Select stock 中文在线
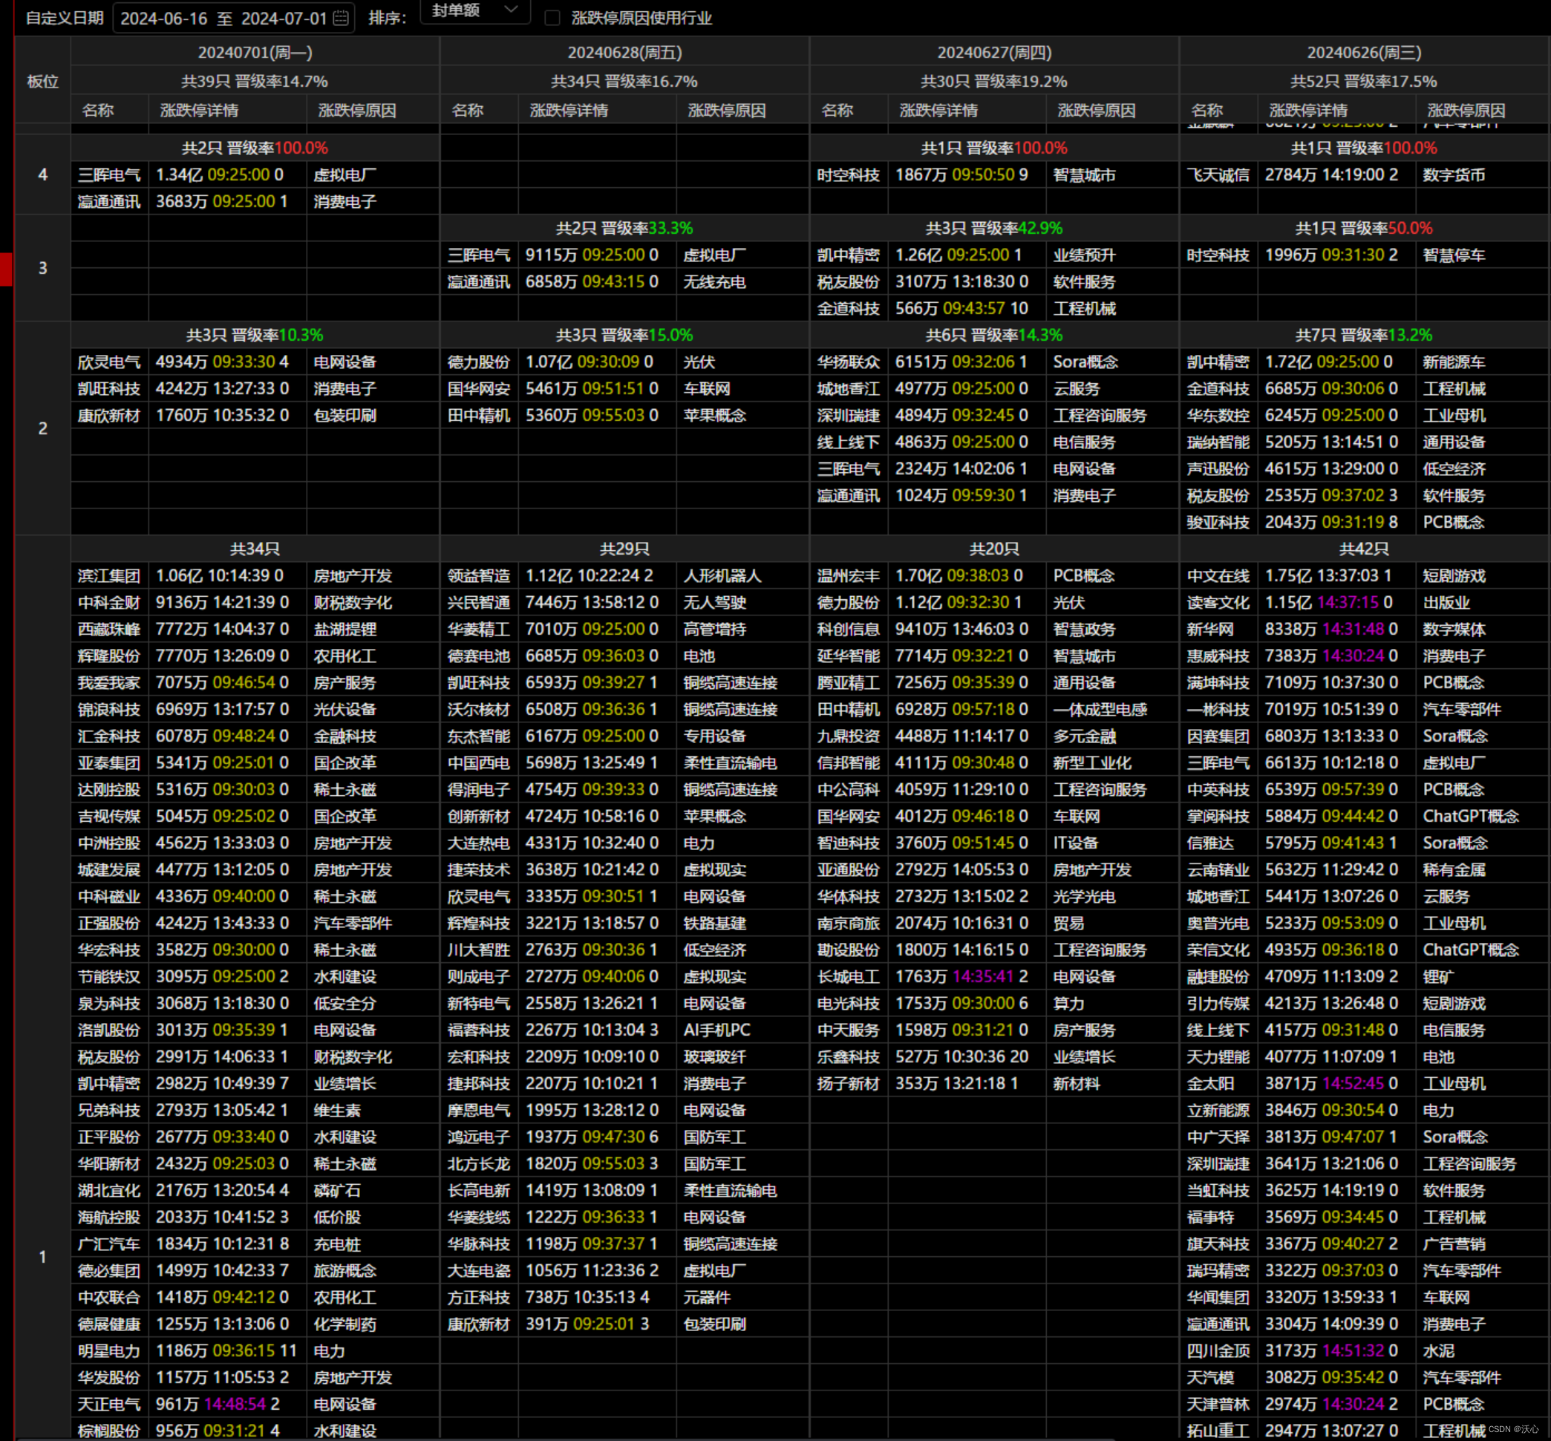 pos(1218,575)
